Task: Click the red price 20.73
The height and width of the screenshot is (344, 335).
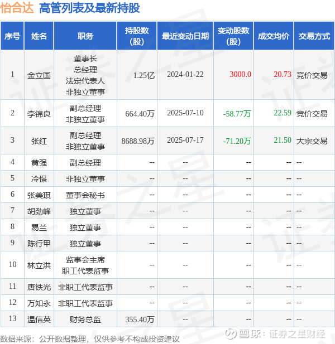Action: coord(283,74)
